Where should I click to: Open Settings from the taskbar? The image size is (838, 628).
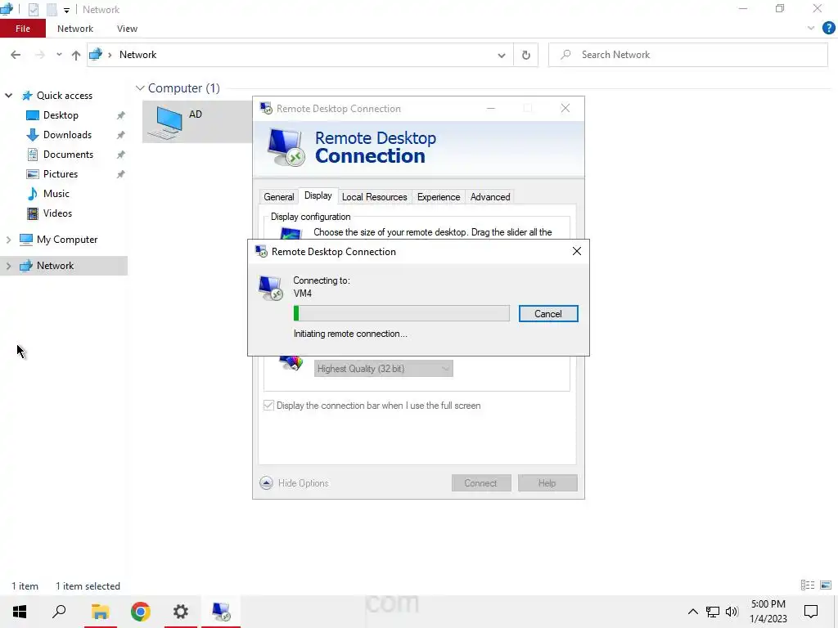pos(181,612)
